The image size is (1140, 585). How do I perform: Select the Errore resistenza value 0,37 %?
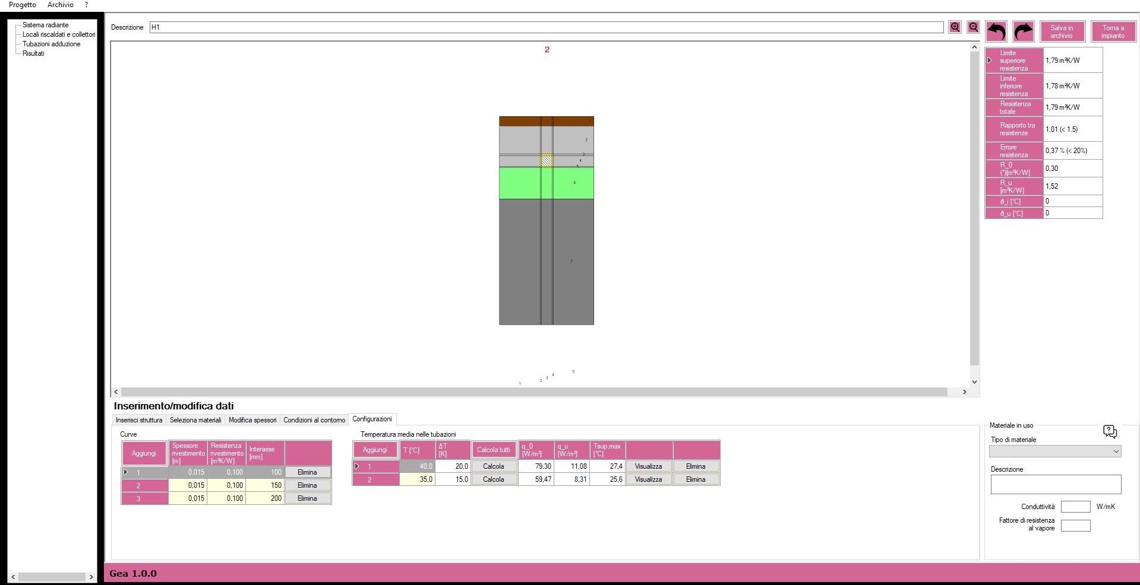(x=1073, y=151)
